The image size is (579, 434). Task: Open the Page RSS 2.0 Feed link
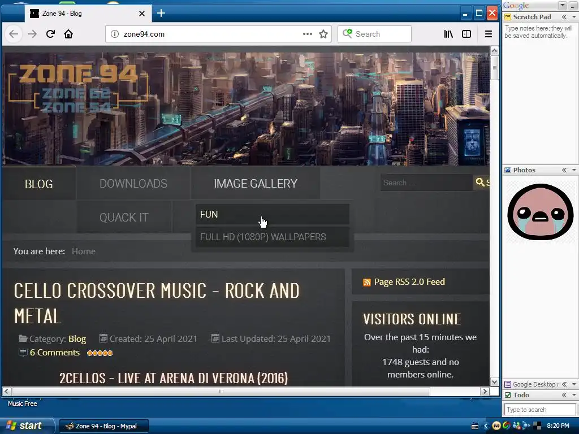pyautogui.click(x=409, y=282)
